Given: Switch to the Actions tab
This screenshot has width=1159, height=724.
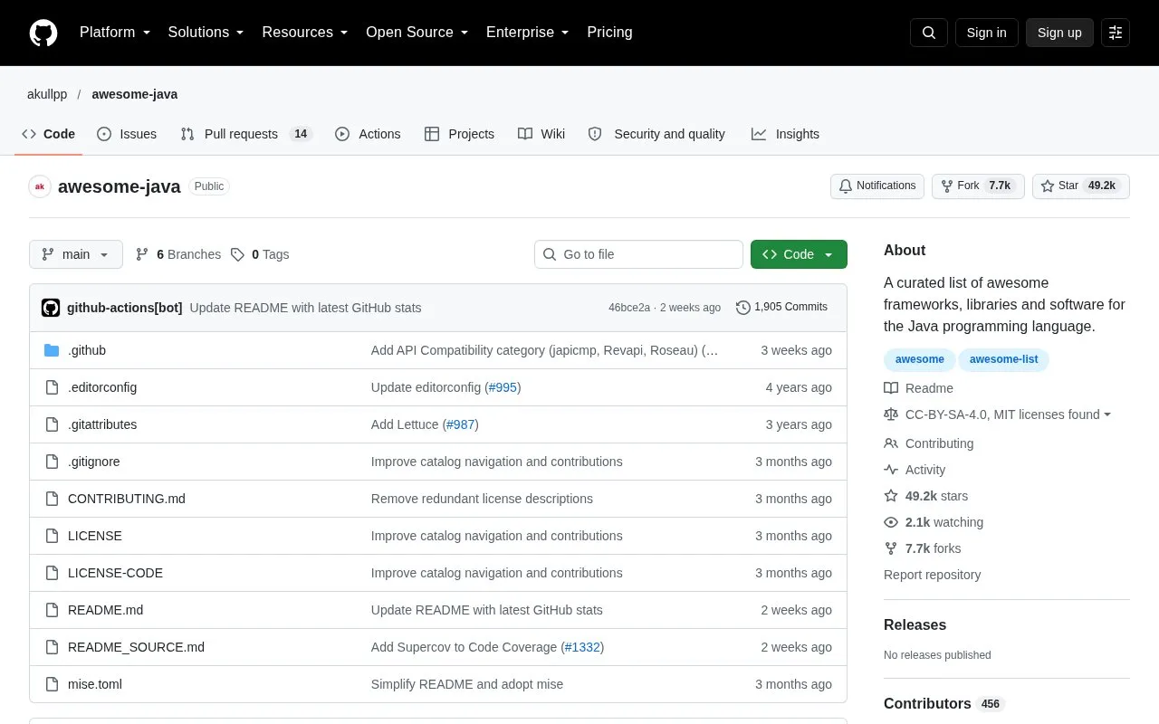Looking at the screenshot, I should pyautogui.click(x=368, y=134).
